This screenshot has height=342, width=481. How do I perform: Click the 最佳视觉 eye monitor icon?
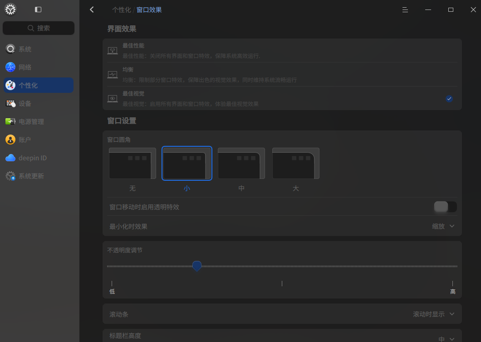(113, 99)
